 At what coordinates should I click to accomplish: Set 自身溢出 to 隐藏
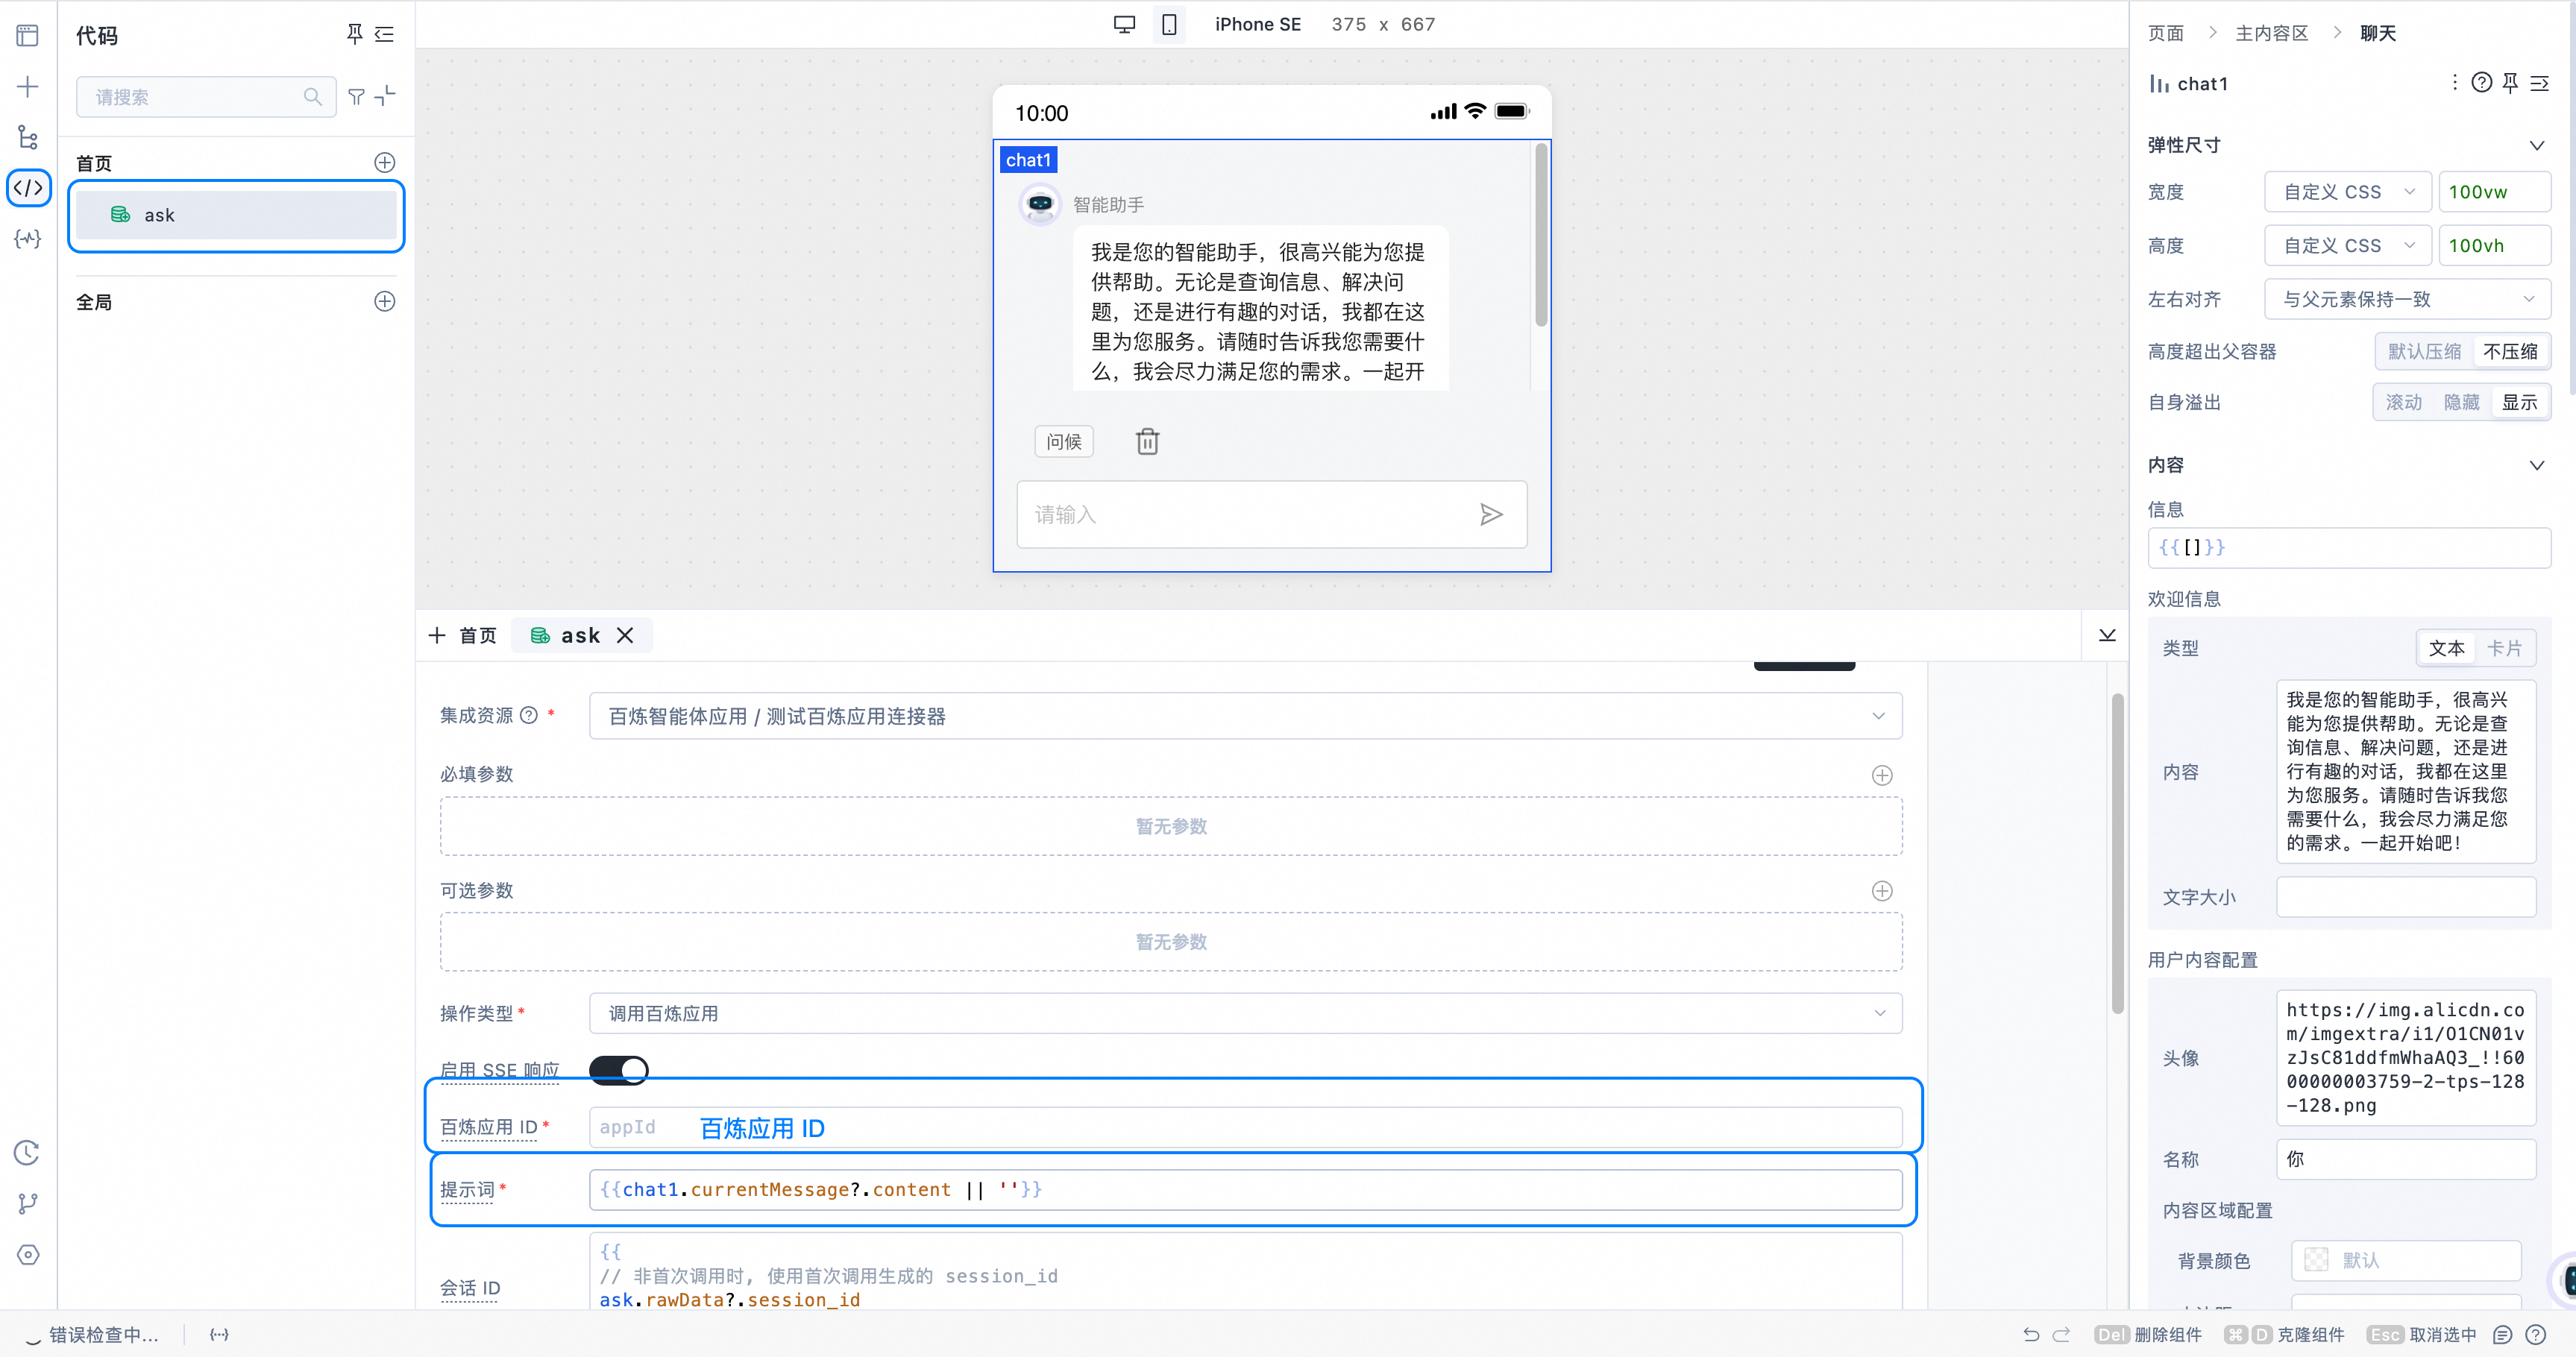[x=2461, y=402]
